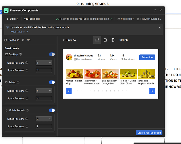
Task: Click the Tablet breakpoint device icon
Action: [x=6, y=82]
